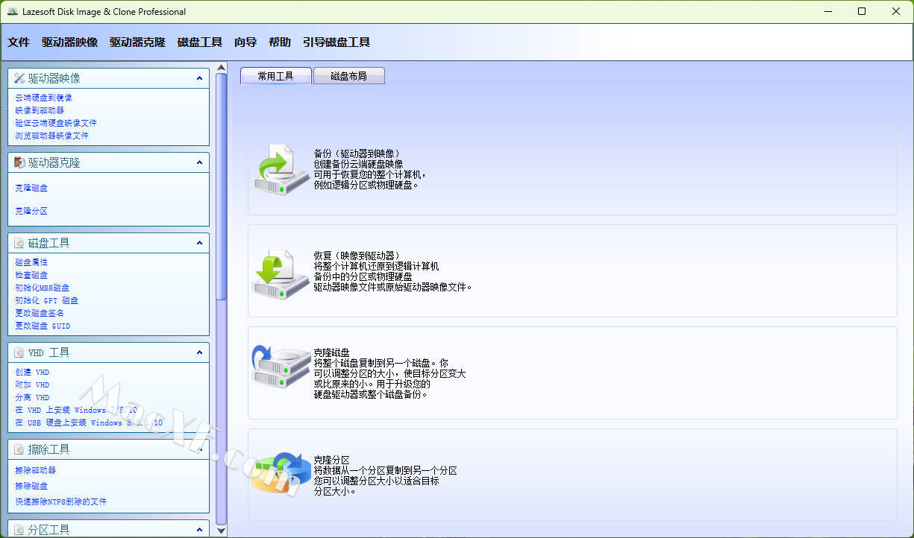
Task: Switch to the 磁盘布局 tab
Action: coord(348,76)
